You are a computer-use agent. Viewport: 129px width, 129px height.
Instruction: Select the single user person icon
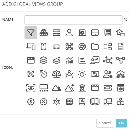click(x=69, y=32)
